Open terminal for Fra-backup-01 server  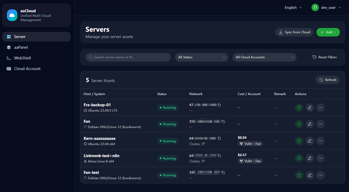pos(299,108)
